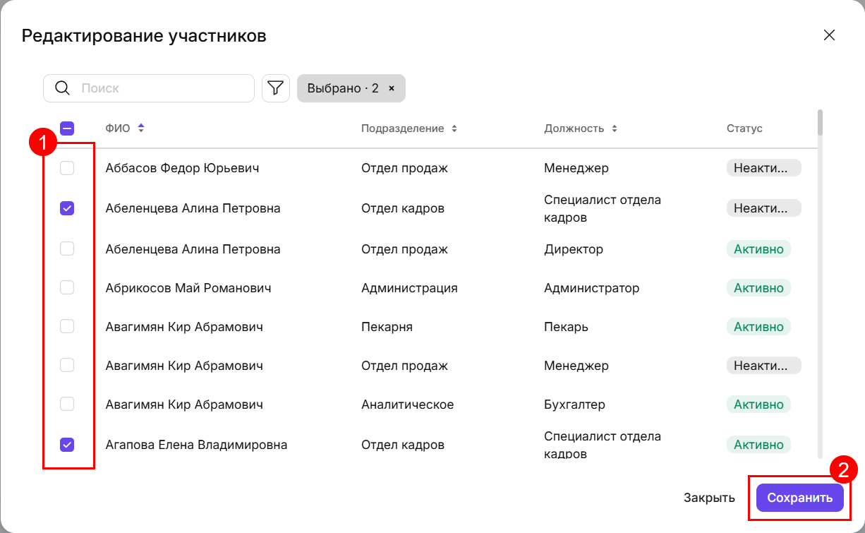Viewport: 865px width, 533px height.
Task: Remove the 'Выбрано · 2' filter chip
Action: pos(392,88)
